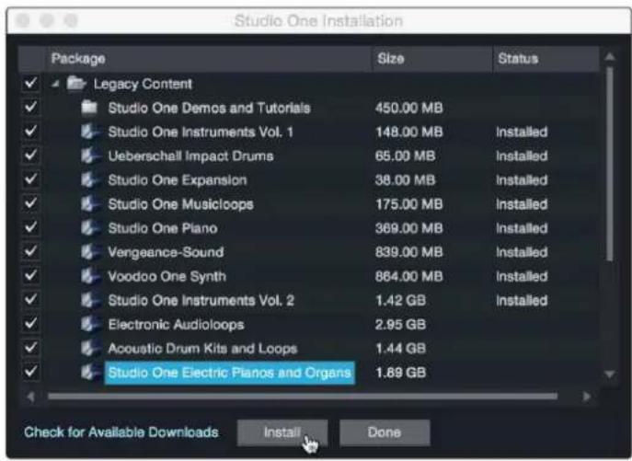
Task: Sort by the Status column header
Action: tap(546, 59)
